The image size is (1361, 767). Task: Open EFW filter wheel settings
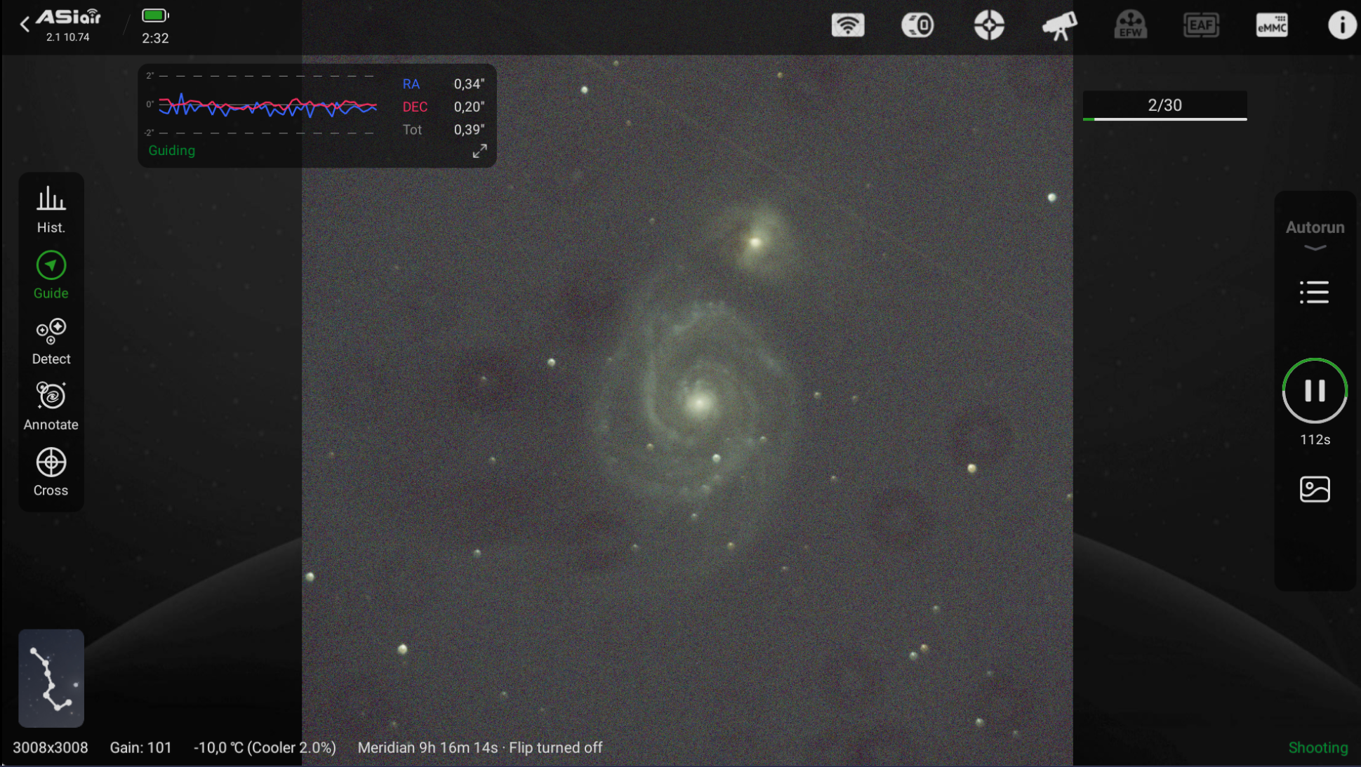pyautogui.click(x=1130, y=25)
